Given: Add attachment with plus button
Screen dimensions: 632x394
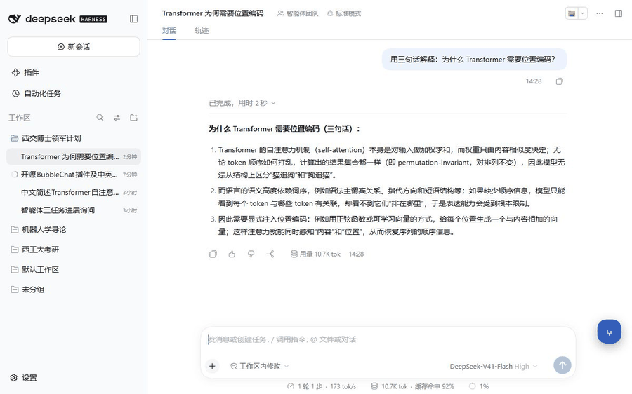Looking at the screenshot, I should tap(212, 366).
